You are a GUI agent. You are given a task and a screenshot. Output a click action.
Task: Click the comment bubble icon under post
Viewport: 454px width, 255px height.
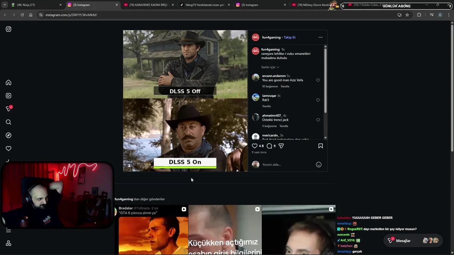269,146
